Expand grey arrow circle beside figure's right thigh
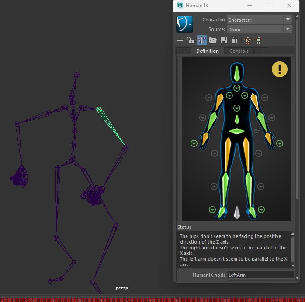The height and width of the screenshot is (302, 305). click(215, 154)
